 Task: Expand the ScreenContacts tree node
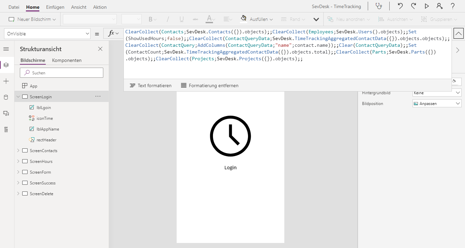click(18, 150)
